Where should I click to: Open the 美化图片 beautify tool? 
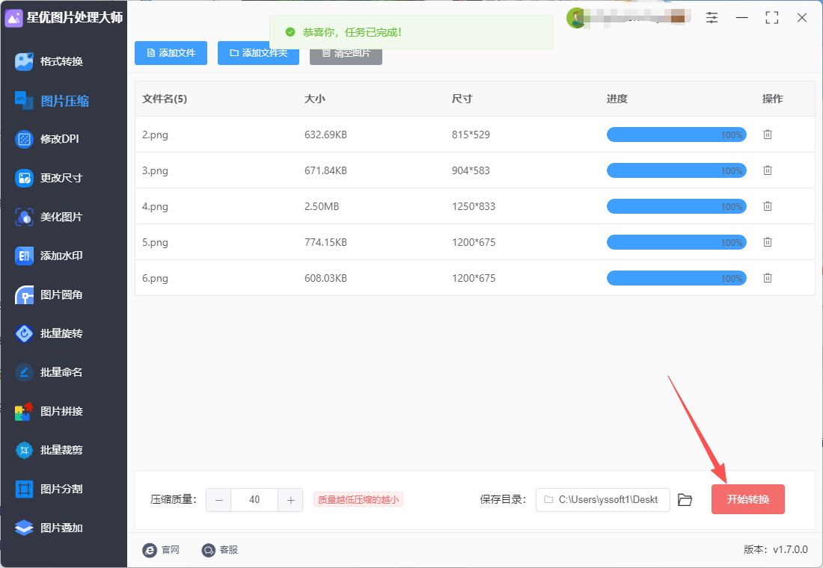pos(49,217)
